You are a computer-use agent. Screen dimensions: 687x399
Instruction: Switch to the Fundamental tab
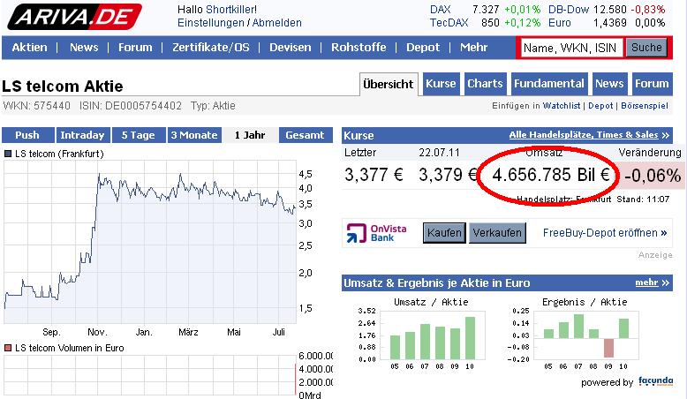(549, 84)
